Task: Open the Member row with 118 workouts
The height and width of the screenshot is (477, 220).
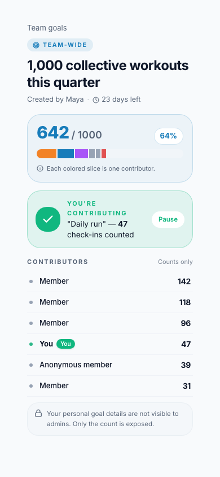Action: (110, 302)
